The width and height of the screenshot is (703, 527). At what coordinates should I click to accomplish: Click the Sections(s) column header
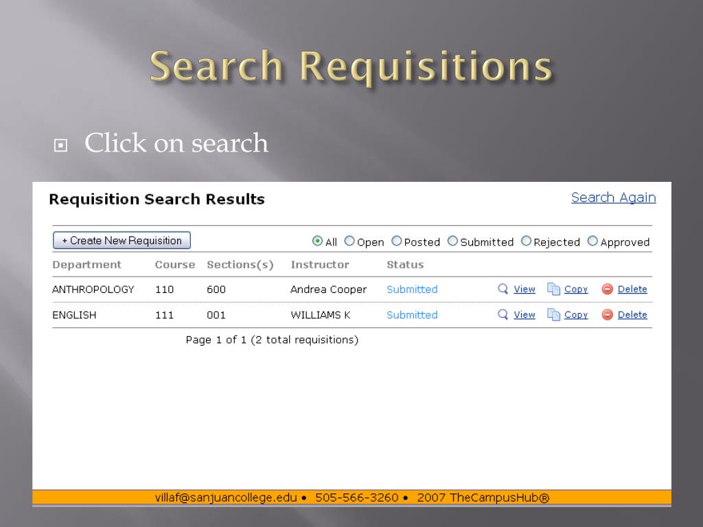(240, 265)
